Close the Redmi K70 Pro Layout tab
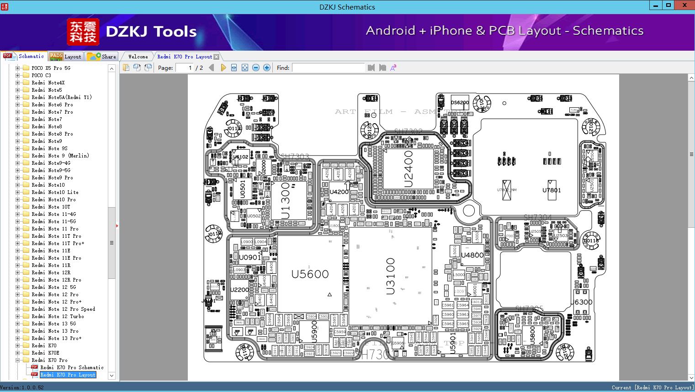The image size is (695, 392). [217, 57]
